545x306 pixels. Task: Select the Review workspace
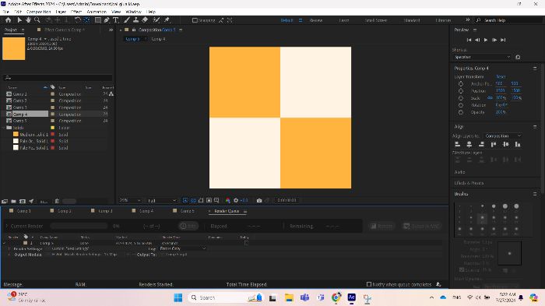(316, 20)
